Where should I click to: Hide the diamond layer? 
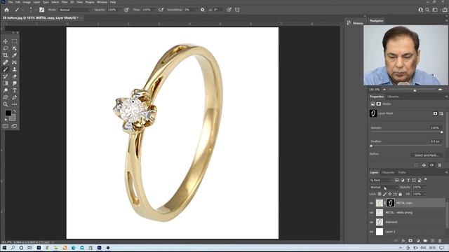click(x=372, y=223)
